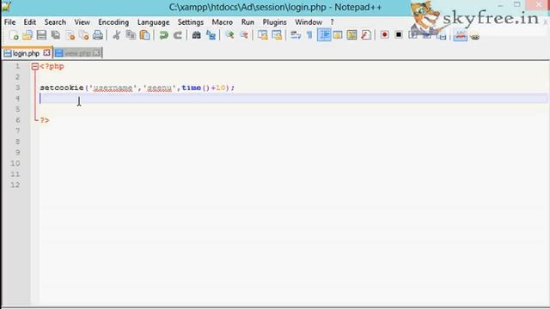Open Replace toolbar icon

pos(211,35)
